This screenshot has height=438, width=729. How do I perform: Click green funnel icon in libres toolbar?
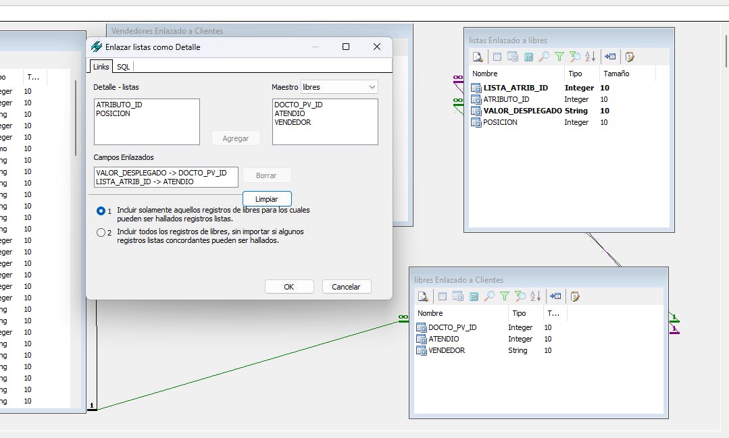pyautogui.click(x=505, y=296)
